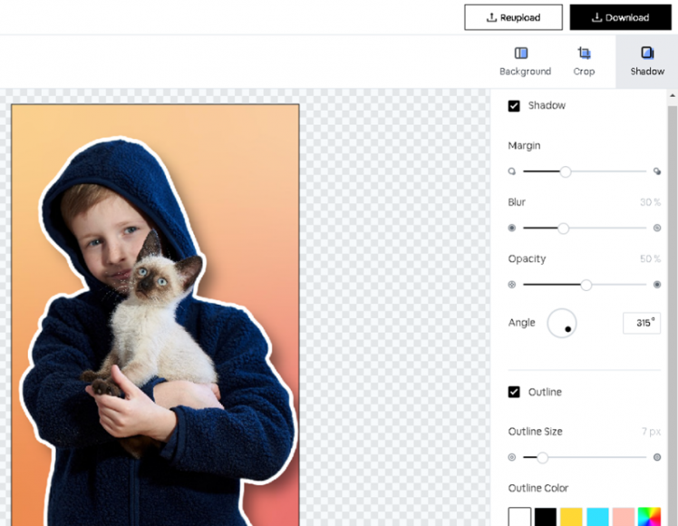The width and height of the screenshot is (678, 526).
Task: Click the minimum margin icon
Action: (512, 170)
